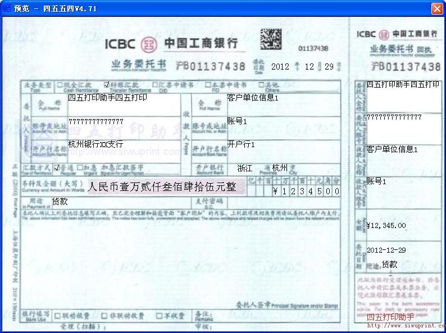Click the date 2012-12-29 on receipt stub
446x333 pixels.
[386, 250]
